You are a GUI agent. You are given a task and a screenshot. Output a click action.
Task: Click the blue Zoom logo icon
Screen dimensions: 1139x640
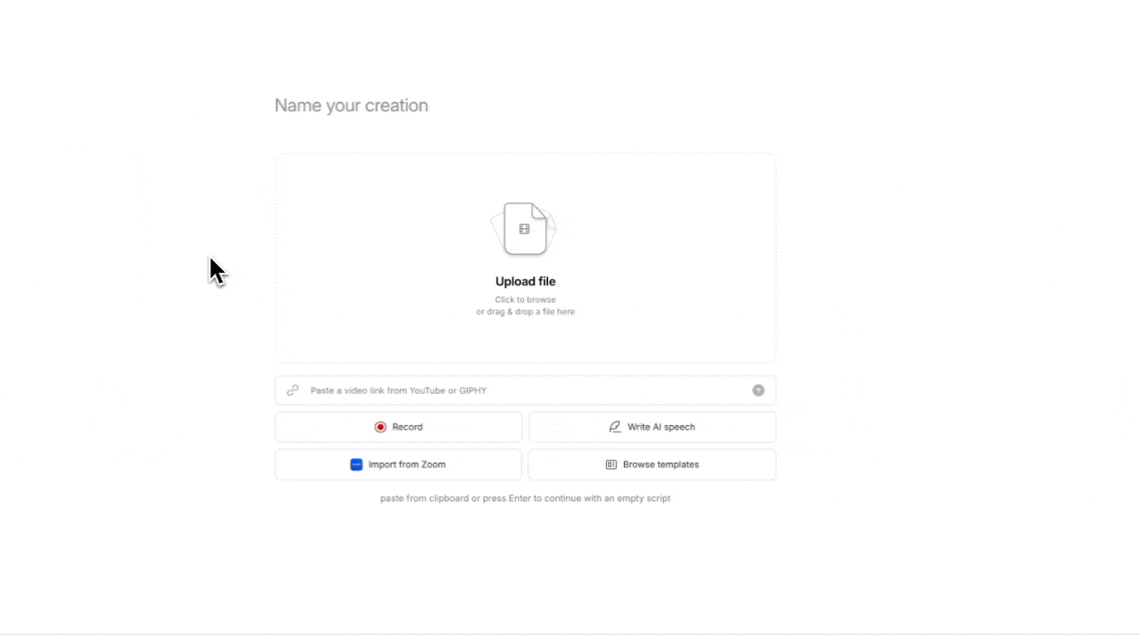[x=356, y=464]
